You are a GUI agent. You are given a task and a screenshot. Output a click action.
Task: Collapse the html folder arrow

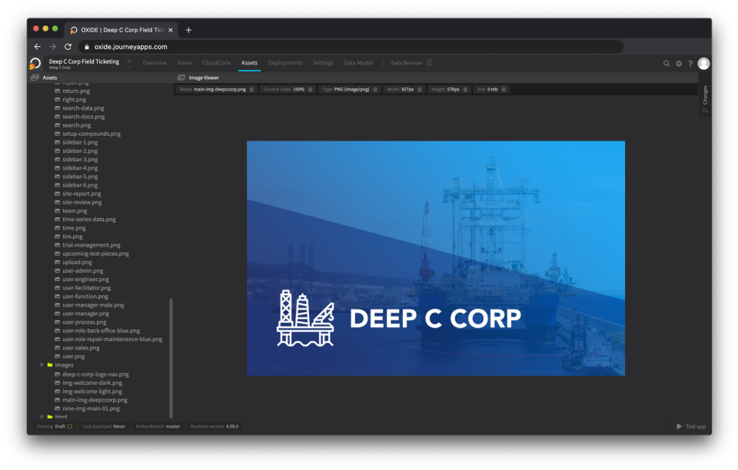coord(42,416)
